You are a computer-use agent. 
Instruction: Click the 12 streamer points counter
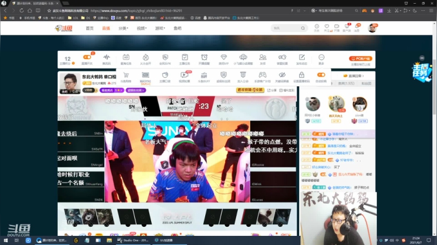tap(67, 59)
